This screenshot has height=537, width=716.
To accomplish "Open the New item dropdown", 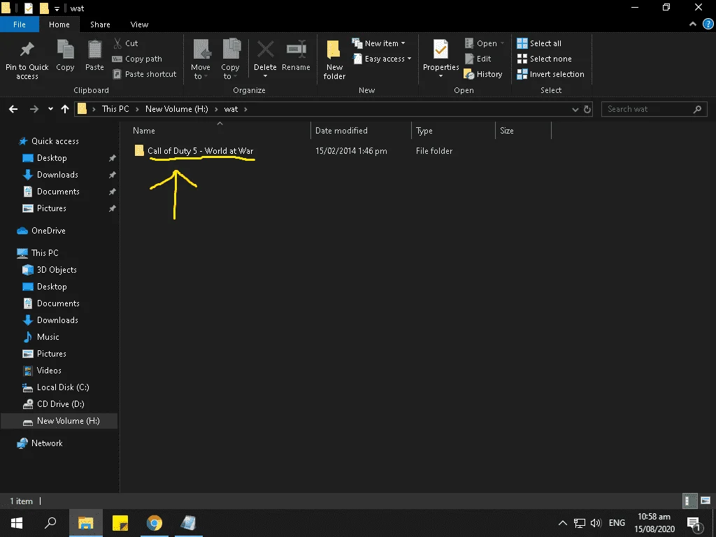I will pyautogui.click(x=378, y=43).
